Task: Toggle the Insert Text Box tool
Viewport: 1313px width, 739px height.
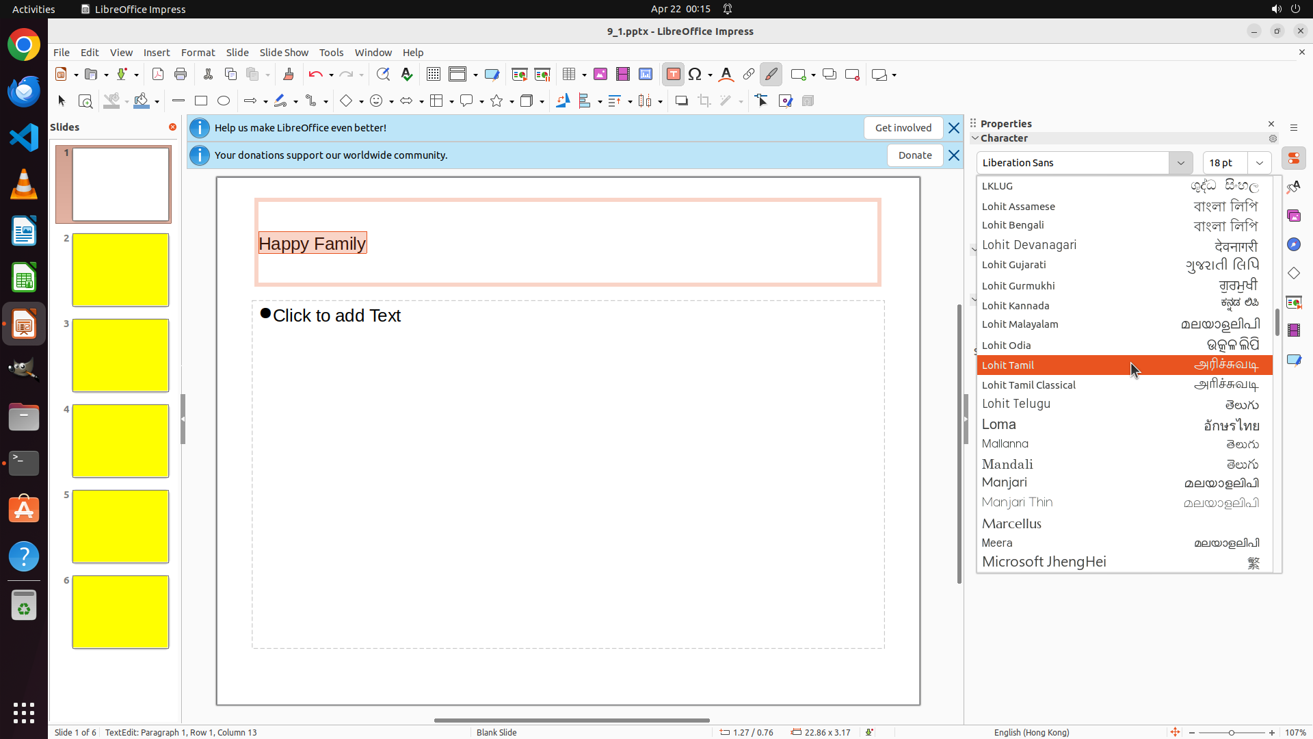Action: (673, 75)
